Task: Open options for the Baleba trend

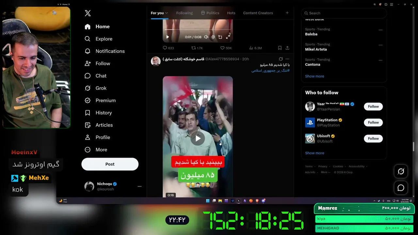Action: pos(380,30)
